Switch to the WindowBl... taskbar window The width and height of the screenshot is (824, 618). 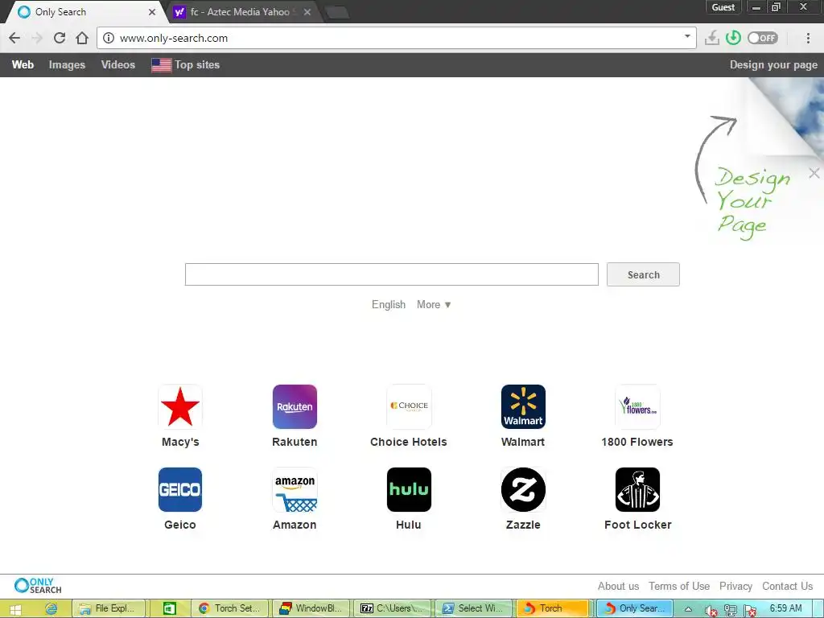(311, 608)
